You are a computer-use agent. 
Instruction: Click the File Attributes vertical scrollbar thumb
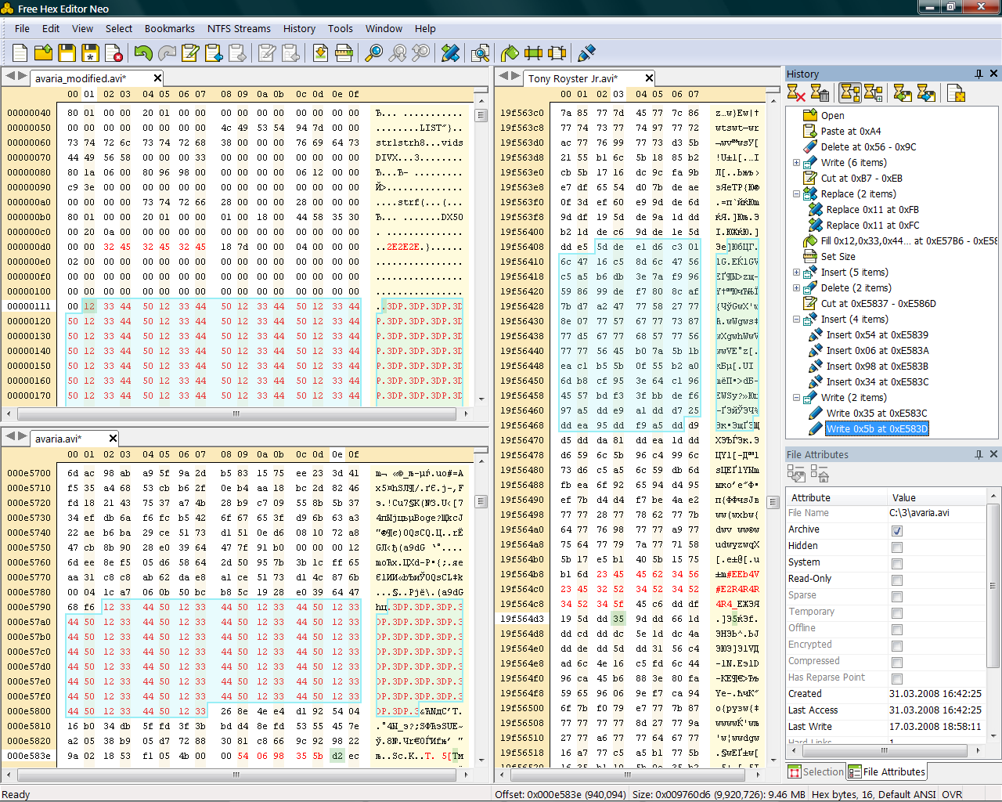[993, 587]
